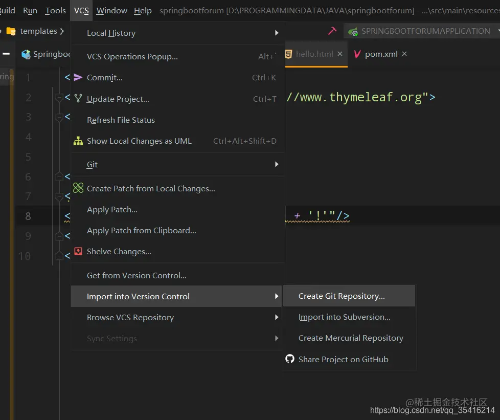The height and width of the screenshot is (420, 500).
Task: Open the Build menu
Action: coord(7,11)
